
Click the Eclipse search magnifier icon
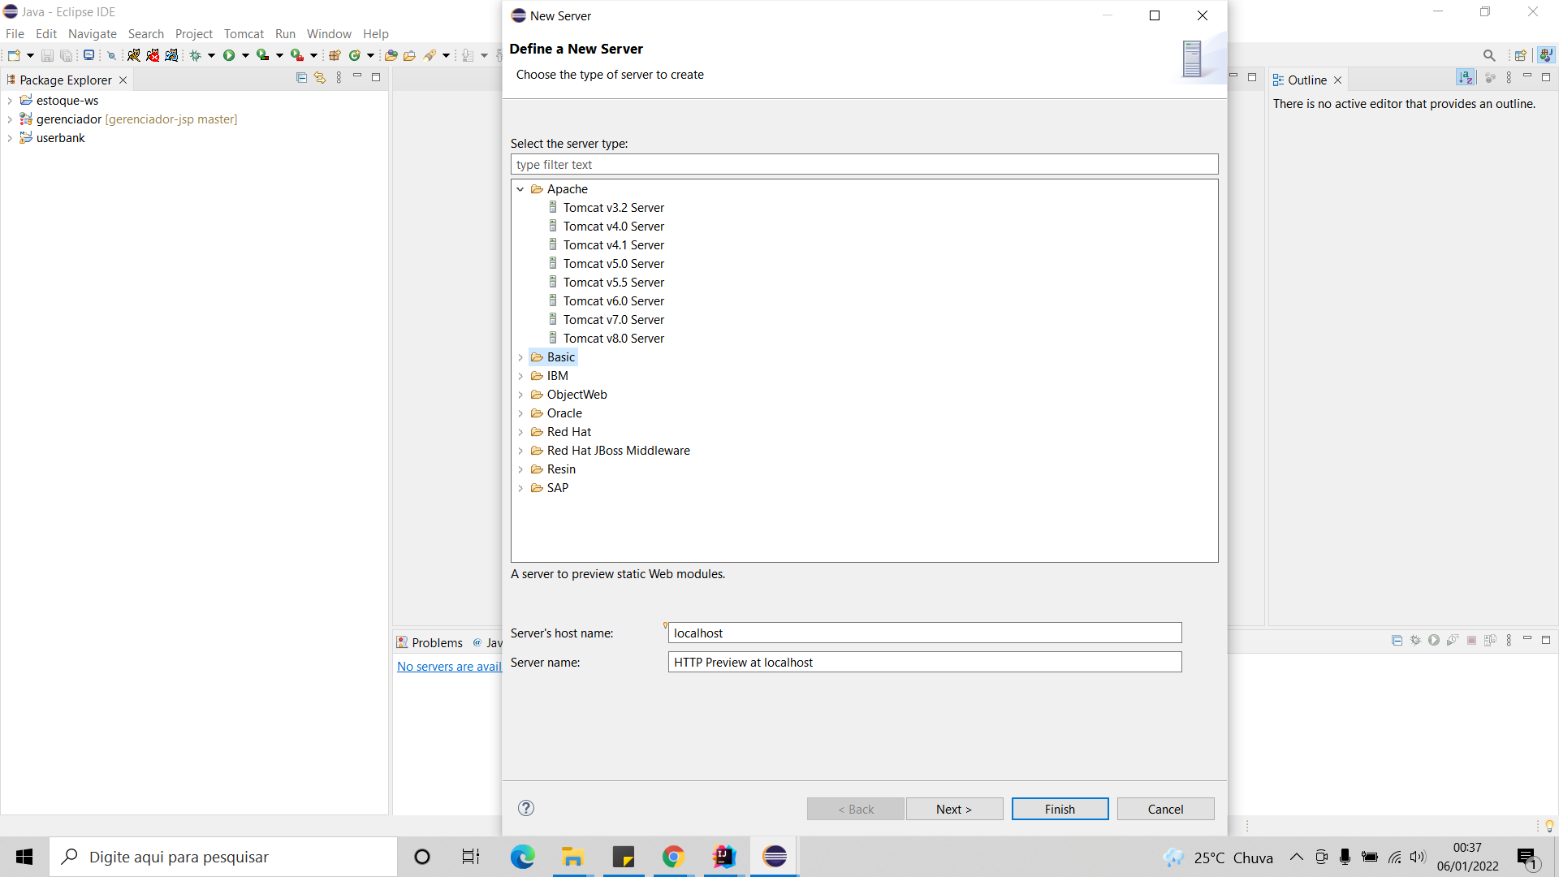tap(1489, 55)
